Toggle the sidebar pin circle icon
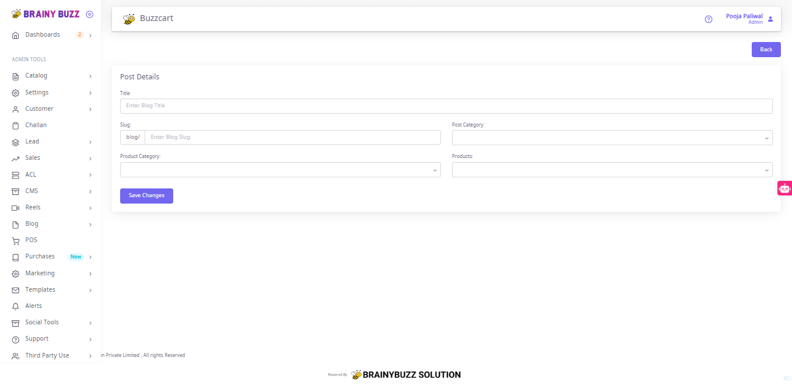This screenshot has height=385, width=792. tap(89, 14)
